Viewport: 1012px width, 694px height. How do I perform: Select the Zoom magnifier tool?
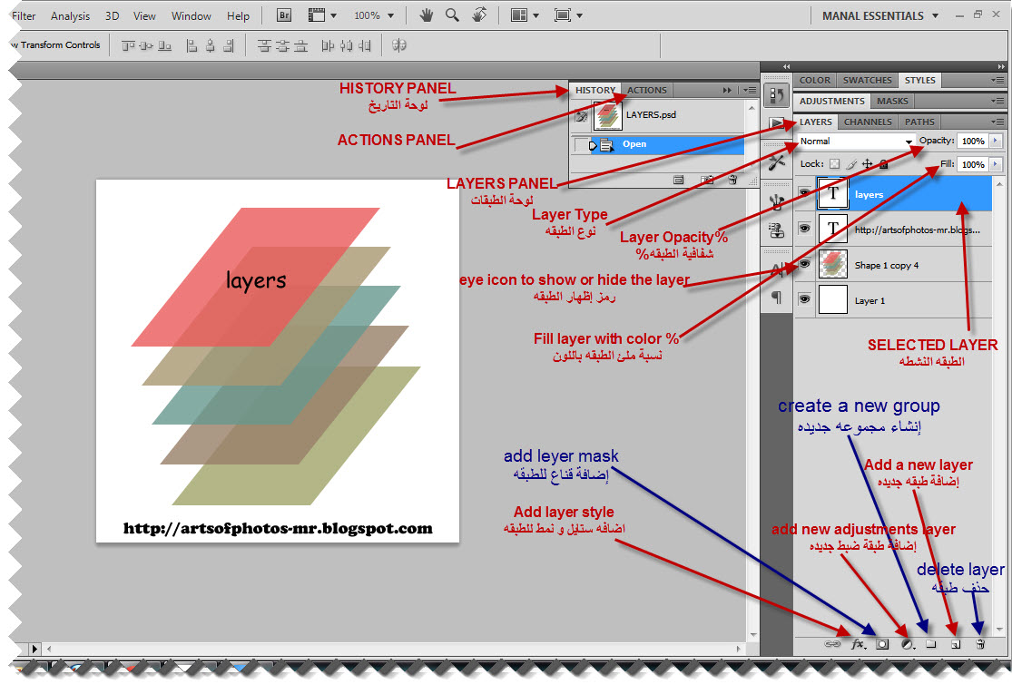(x=451, y=15)
